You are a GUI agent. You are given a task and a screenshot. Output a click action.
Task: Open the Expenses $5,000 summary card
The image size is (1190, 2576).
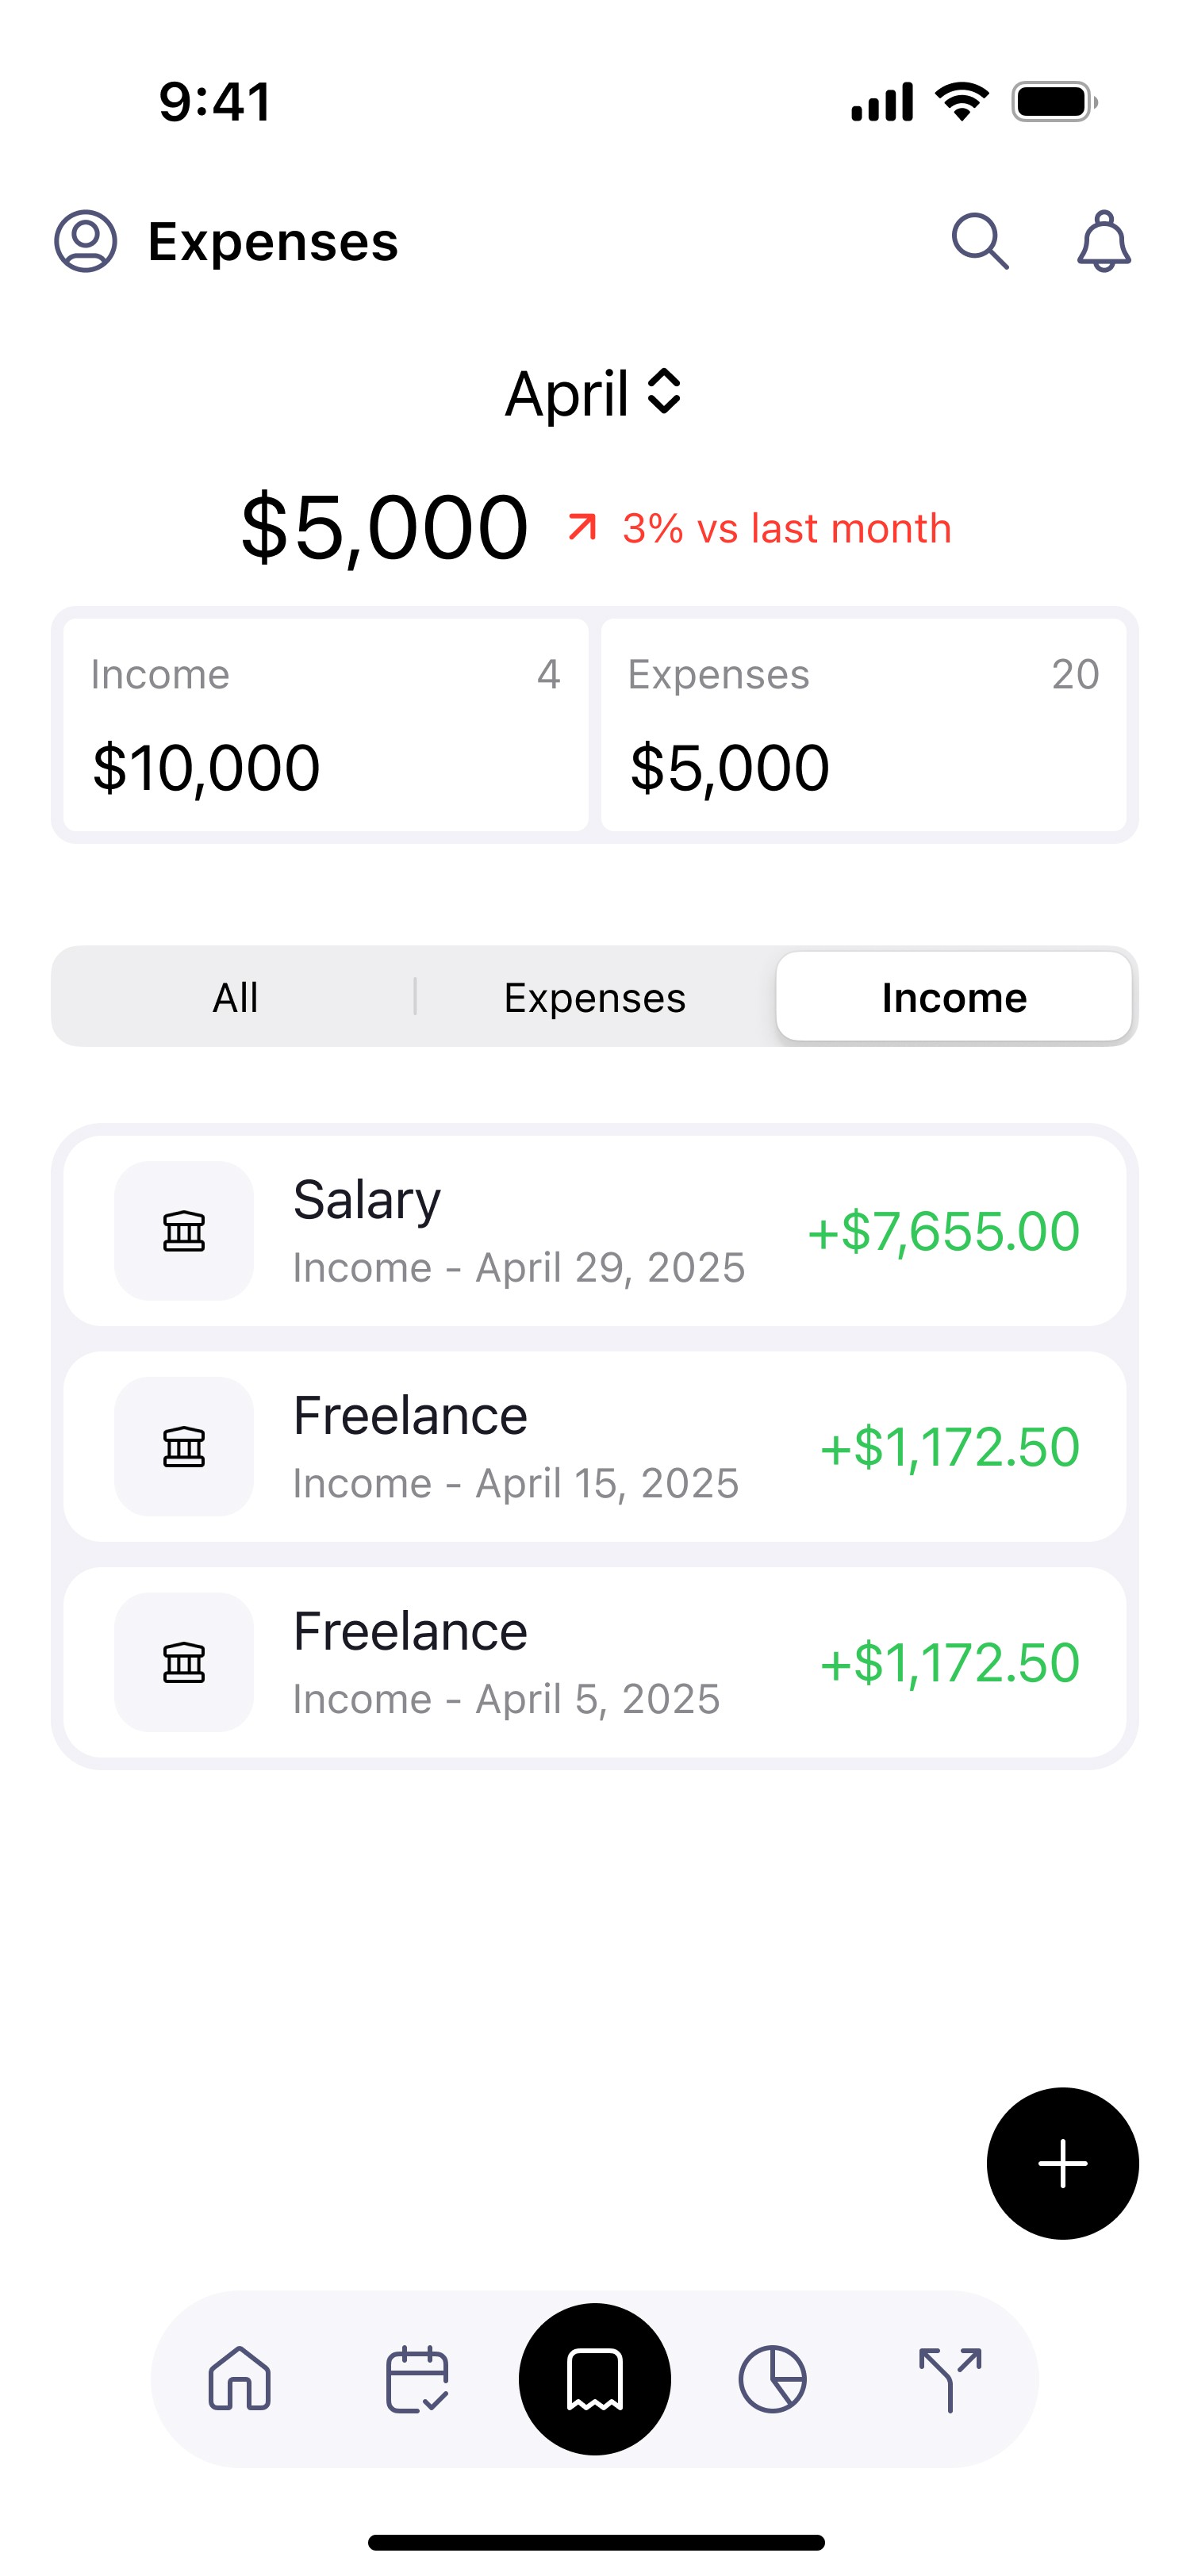point(864,725)
